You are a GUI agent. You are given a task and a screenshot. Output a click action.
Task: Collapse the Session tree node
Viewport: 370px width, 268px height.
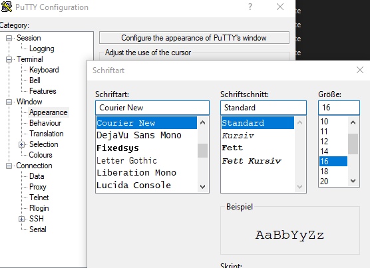[9, 38]
